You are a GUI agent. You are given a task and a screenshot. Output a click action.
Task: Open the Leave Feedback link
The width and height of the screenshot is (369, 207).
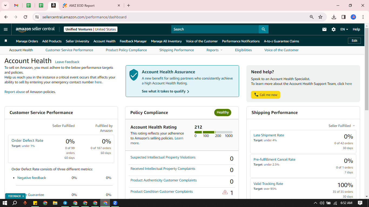[x=67, y=62]
